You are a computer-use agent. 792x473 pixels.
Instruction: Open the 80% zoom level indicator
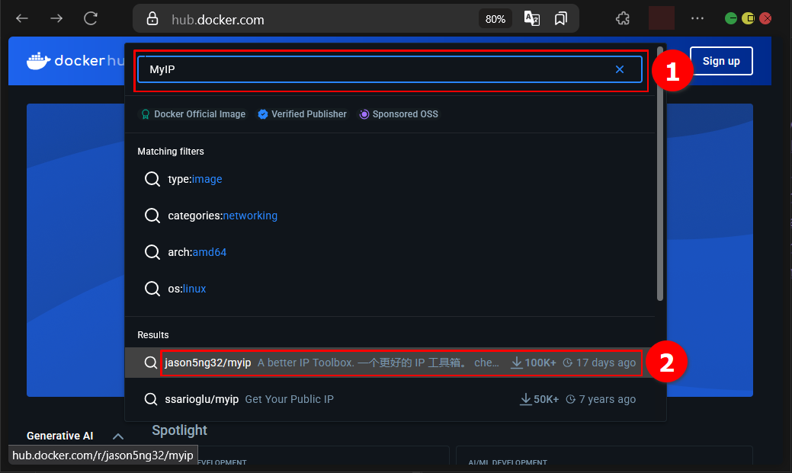[495, 19]
